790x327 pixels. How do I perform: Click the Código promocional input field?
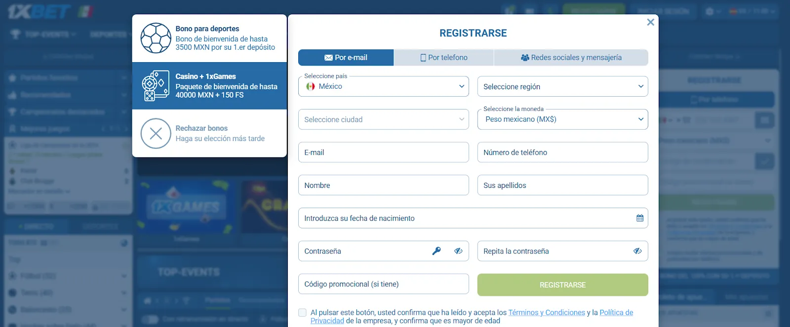click(x=384, y=284)
